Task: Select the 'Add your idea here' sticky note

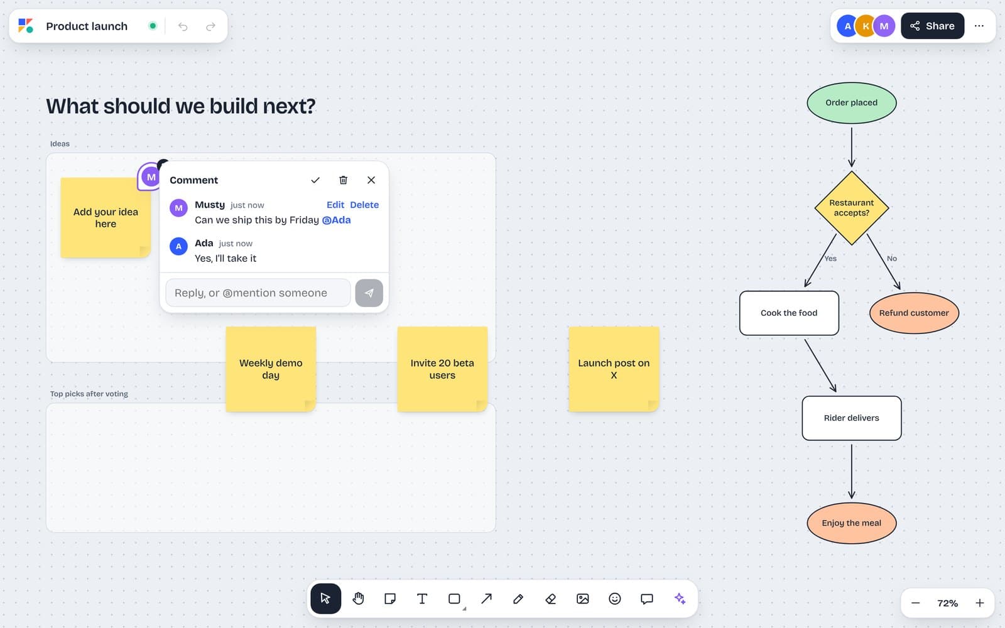Action: pos(106,217)
